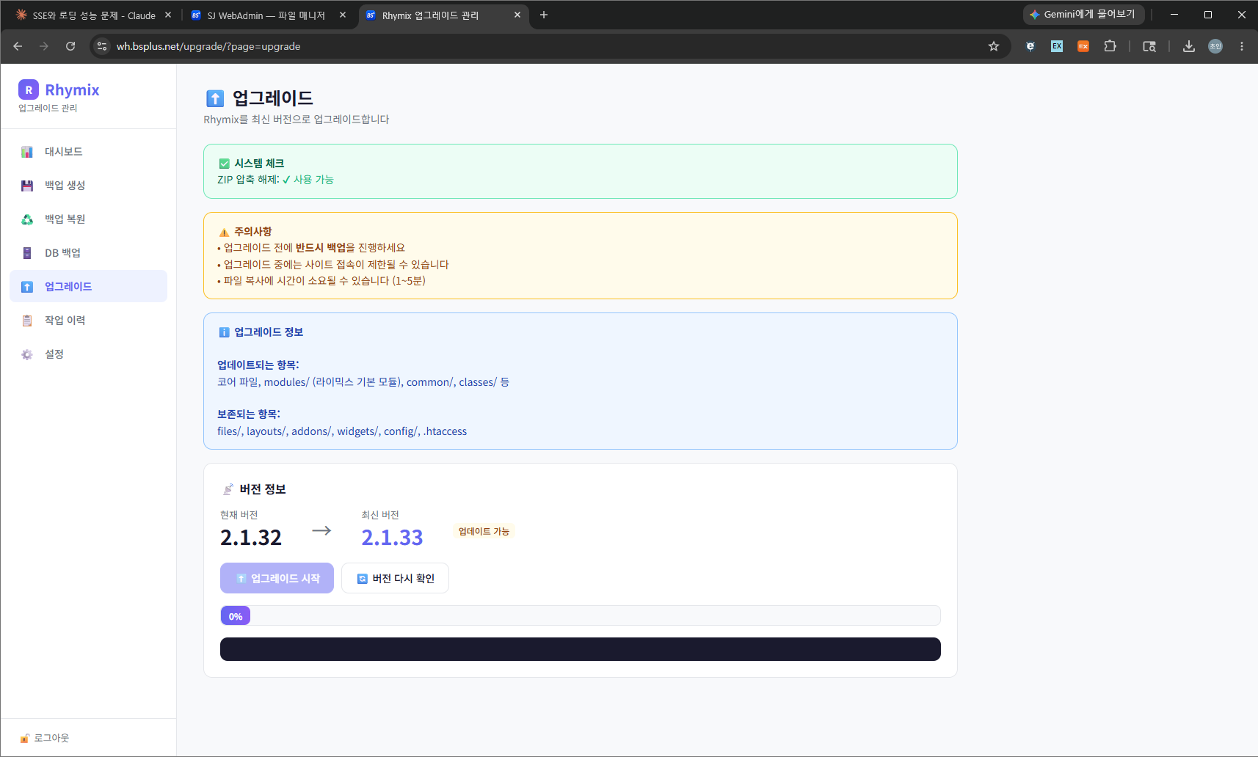Click the clipboard icon for 작업 이력

coord(27,321)
